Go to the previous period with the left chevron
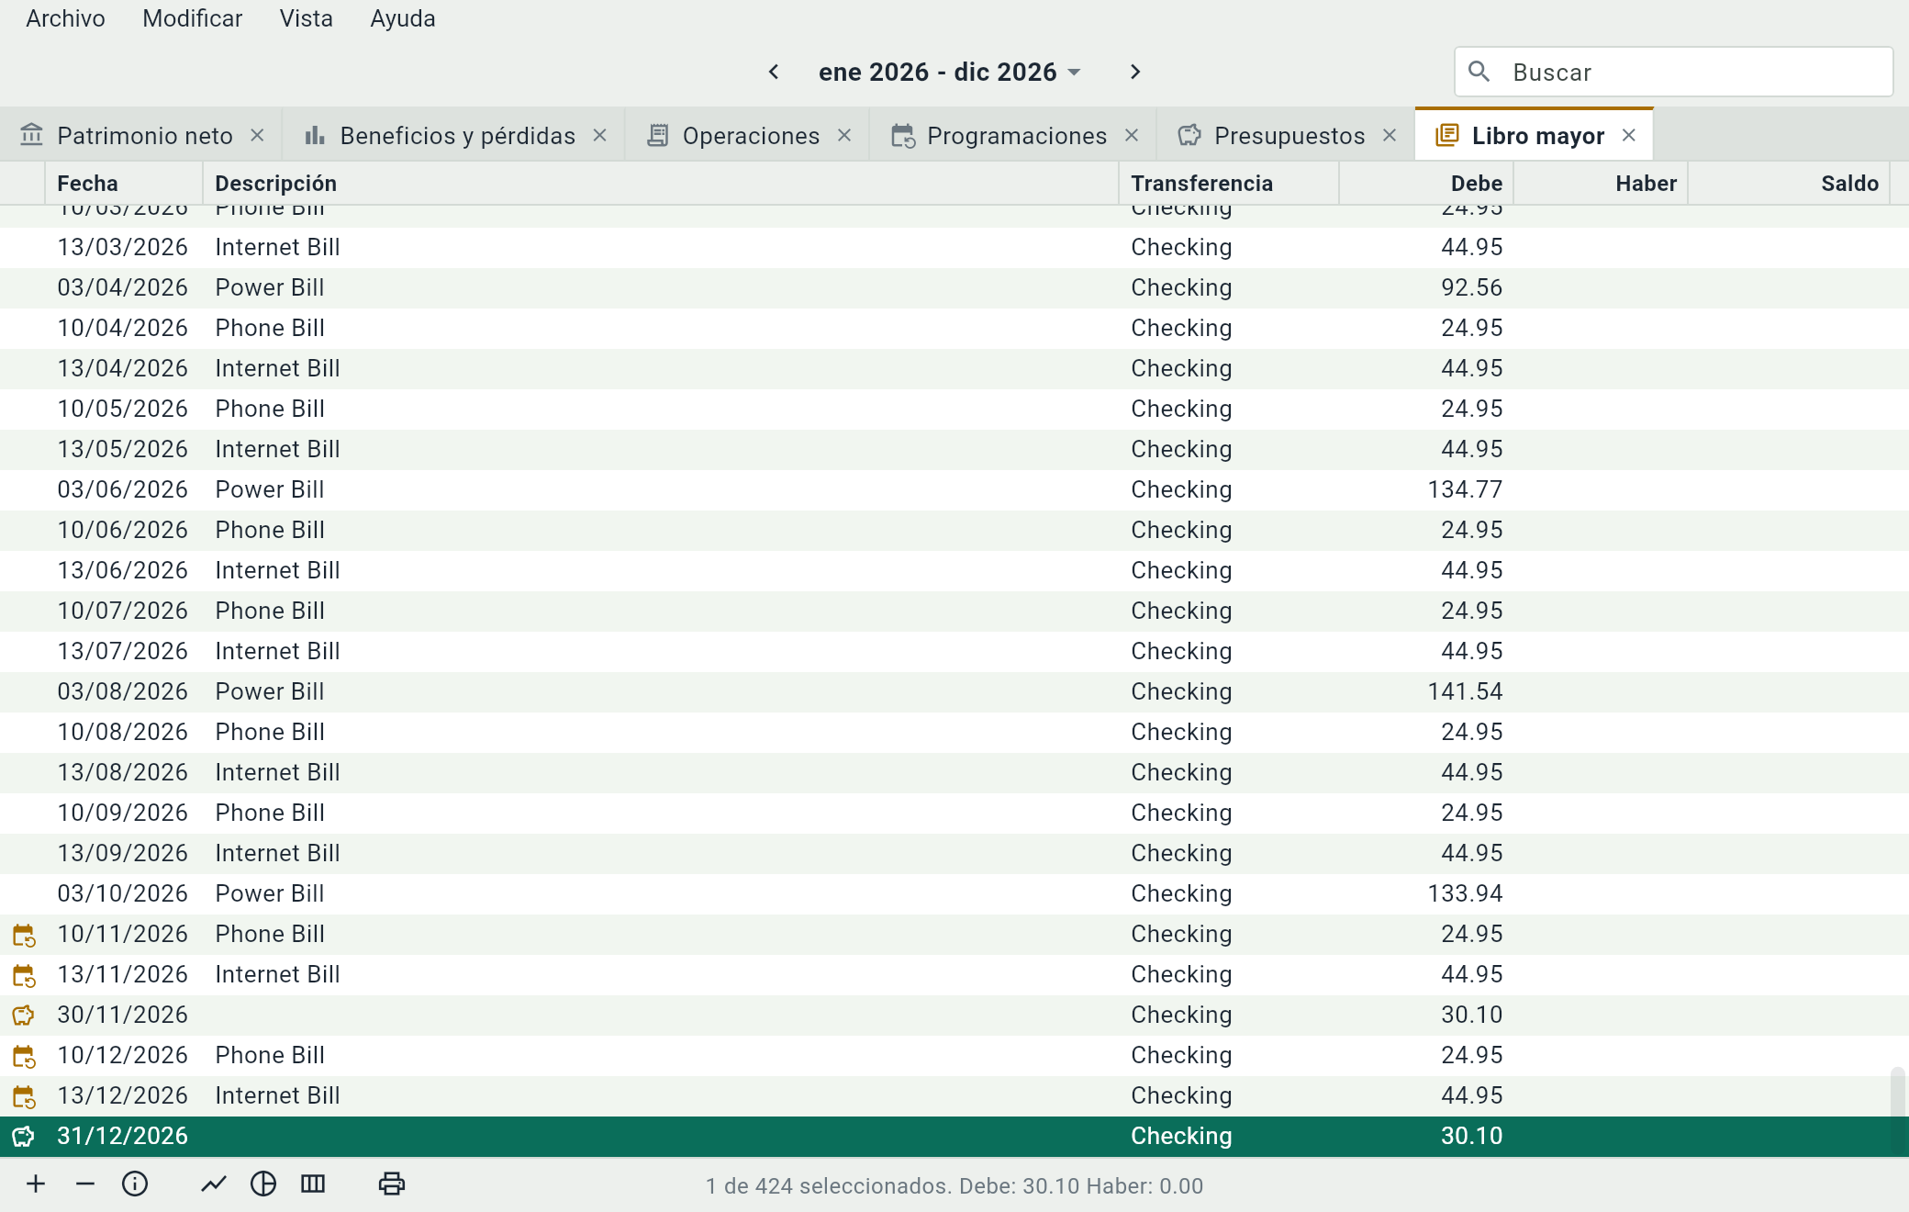 (774, 72)
